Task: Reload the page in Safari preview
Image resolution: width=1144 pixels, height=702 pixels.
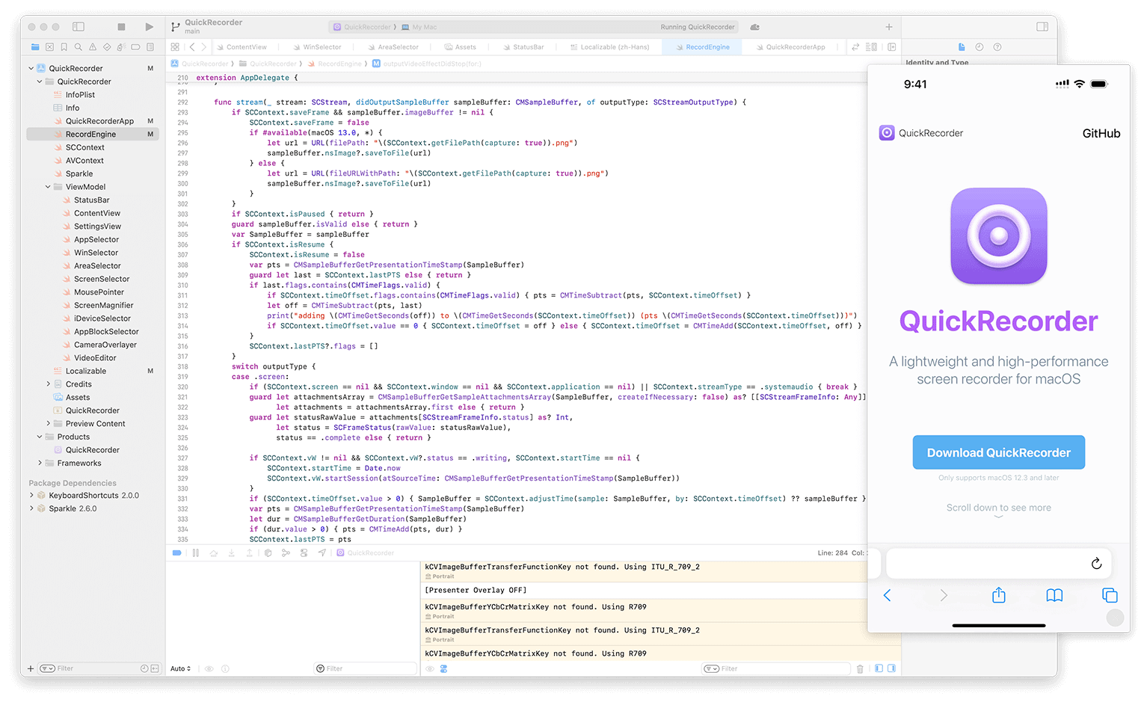Action: [x=1096, y=564]
